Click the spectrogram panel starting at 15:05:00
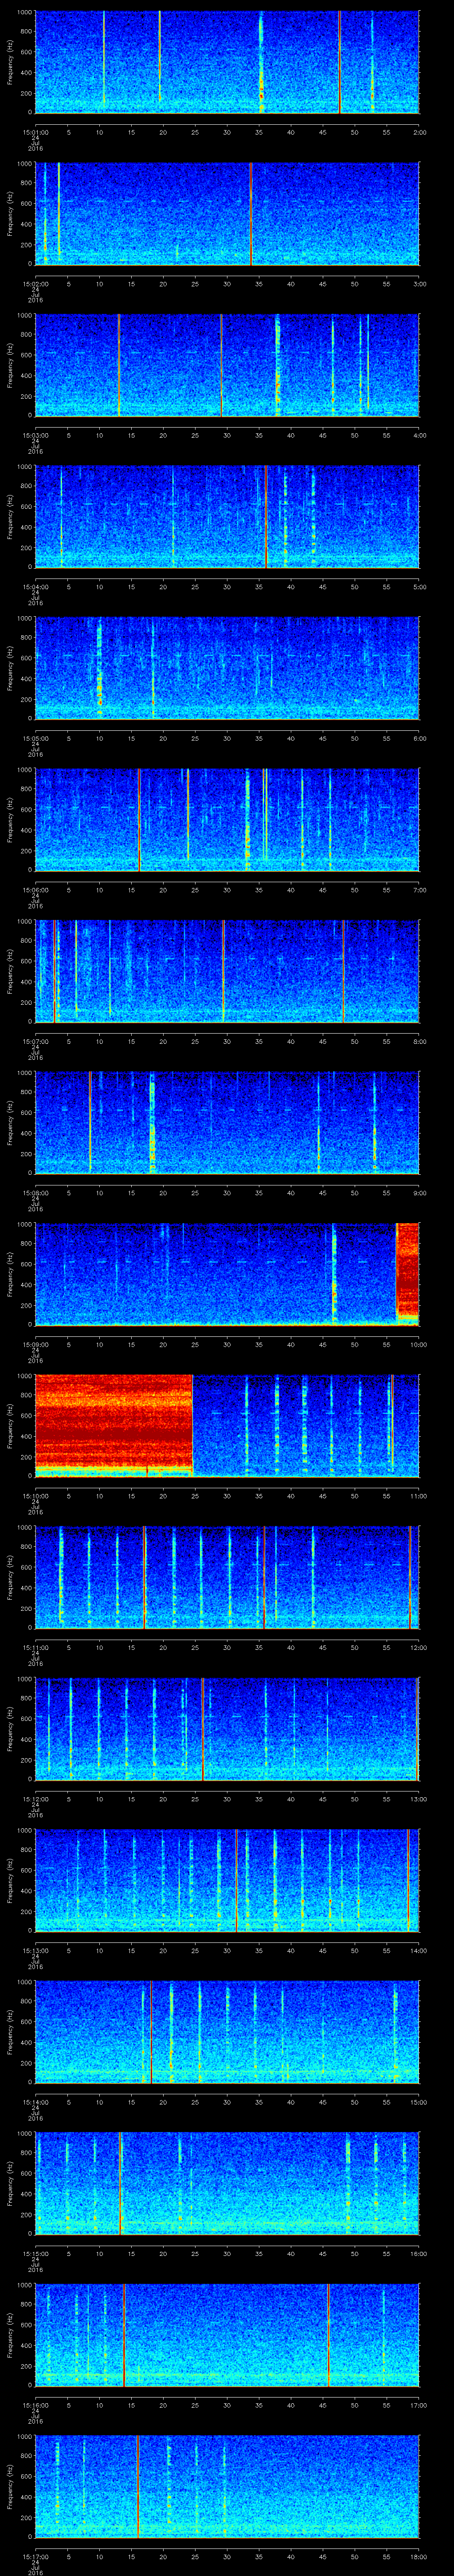Viewport: 454px width, 2576px height. [x=227, y=668]
